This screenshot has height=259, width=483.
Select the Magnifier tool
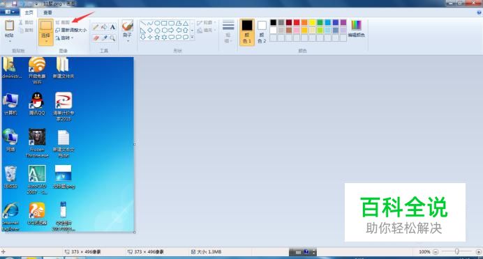[112, 38]
